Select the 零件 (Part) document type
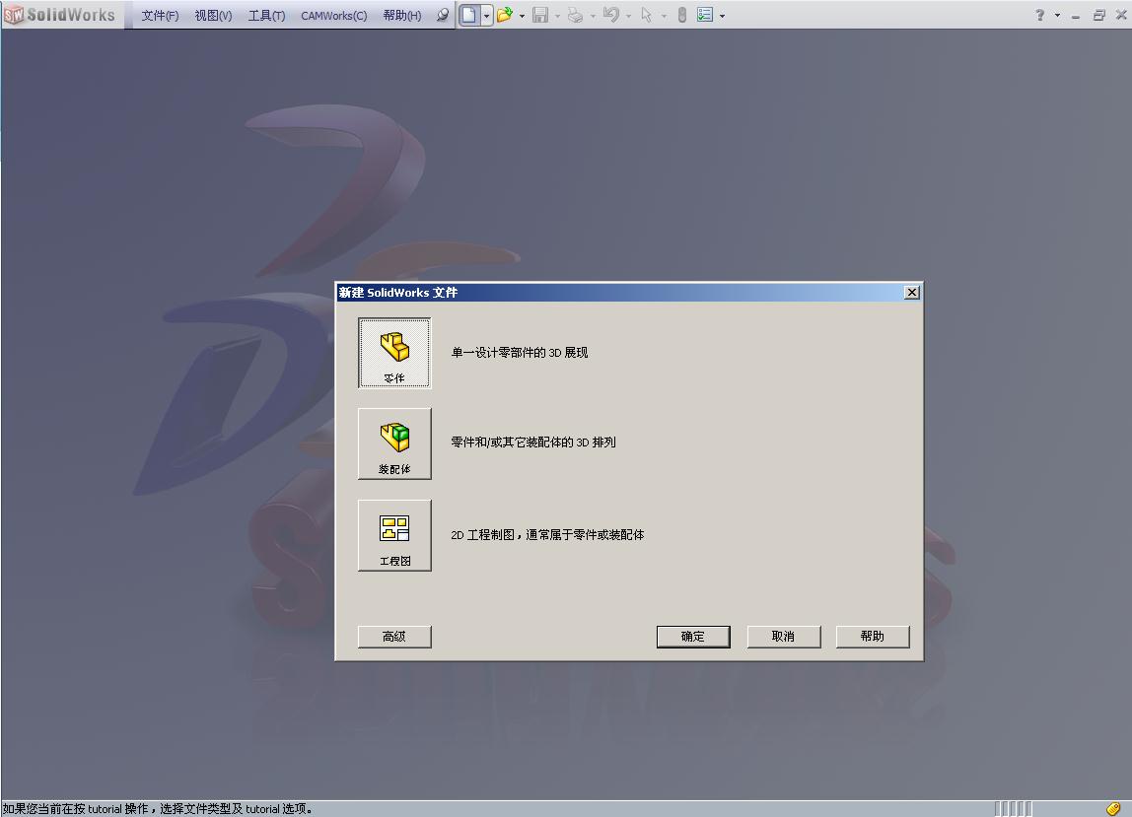This screenshot has width=1132, height=817. (x=394, y=353)
